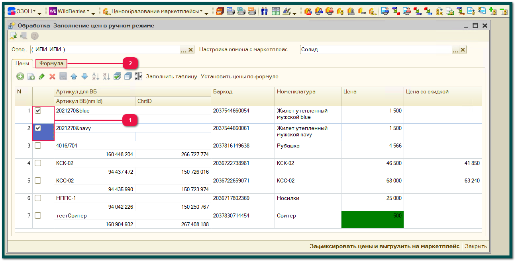The height and width of the screenshot is (262, 516).
Task: Click the restore settings icon under the title
Action: pos(14,36)
